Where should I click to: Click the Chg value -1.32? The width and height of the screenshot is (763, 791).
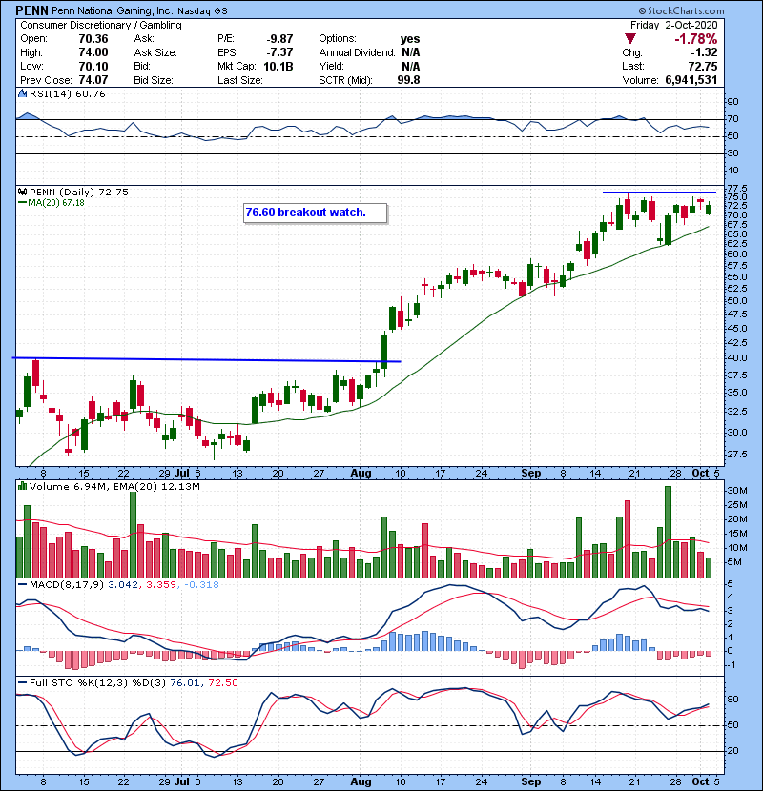pyautogui.click(x=704, y=52)
